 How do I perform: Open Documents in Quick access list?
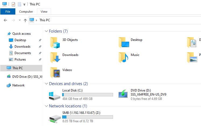click(23, 53)
